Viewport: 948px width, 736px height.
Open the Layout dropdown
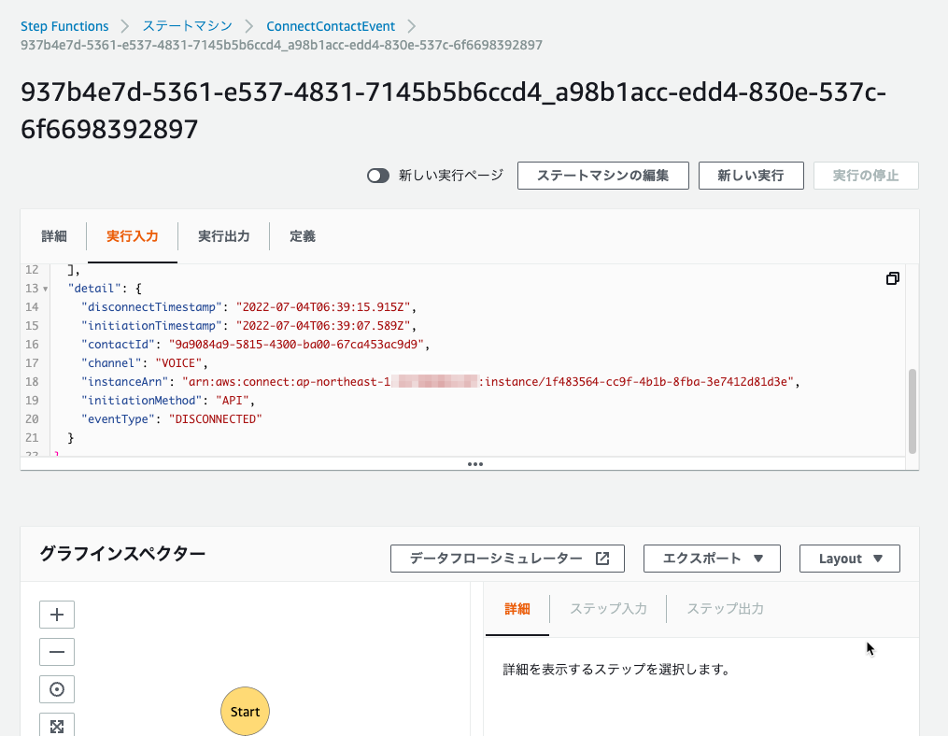pyautogui.click(x=849, y=559)
